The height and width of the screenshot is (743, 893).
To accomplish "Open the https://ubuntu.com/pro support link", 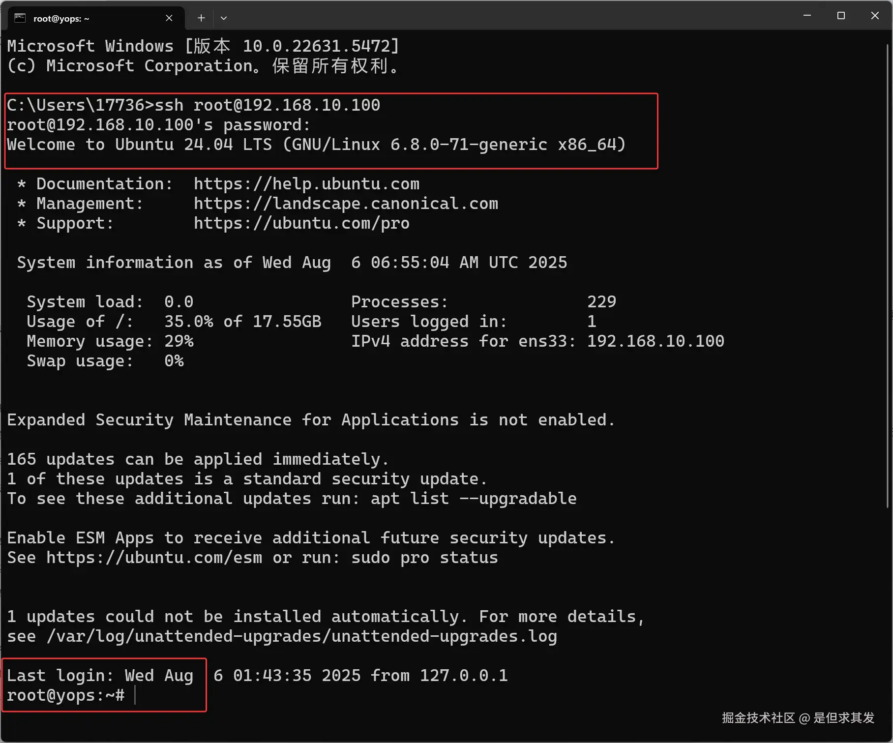I will click(x=301, y=223).
